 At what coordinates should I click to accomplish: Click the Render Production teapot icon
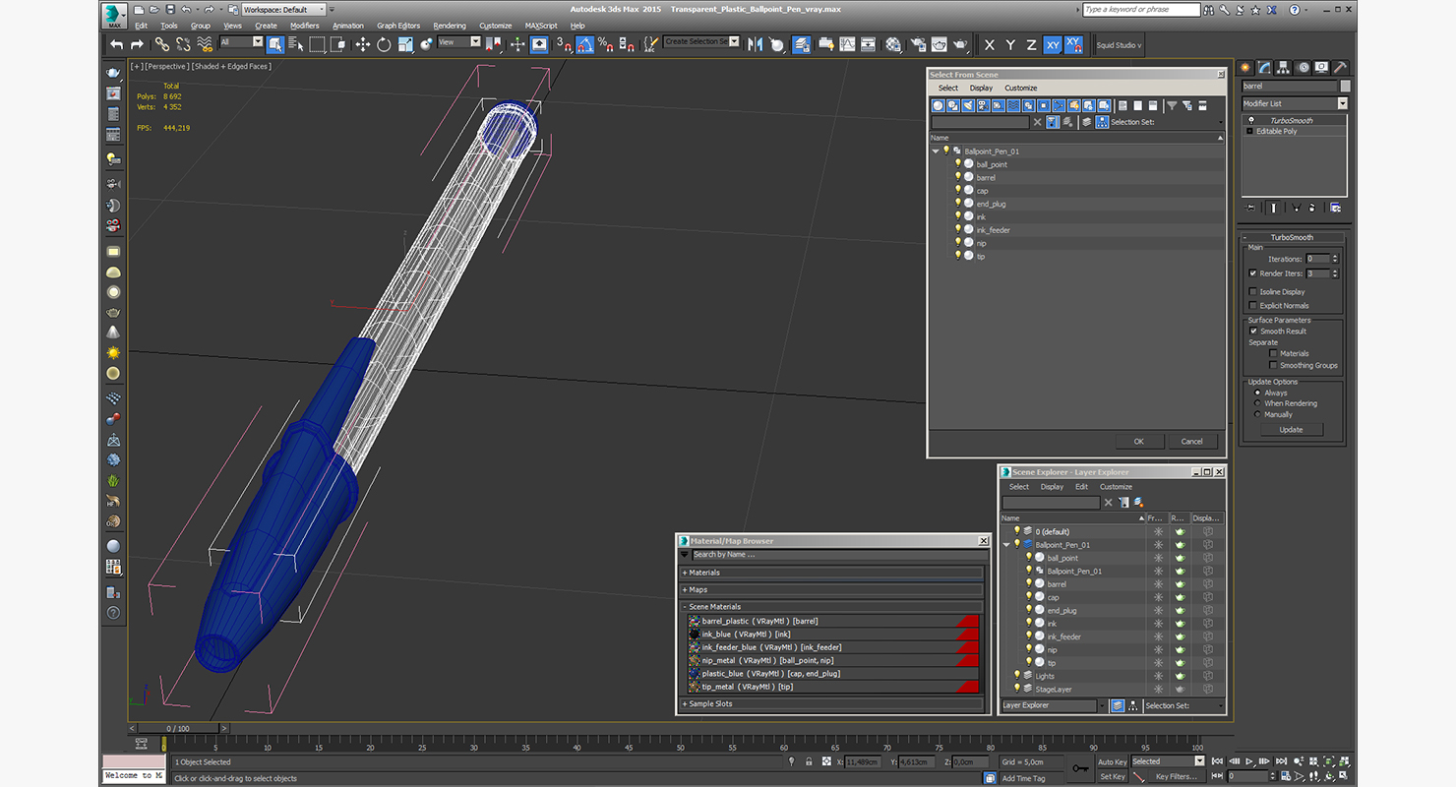point(960,44)
